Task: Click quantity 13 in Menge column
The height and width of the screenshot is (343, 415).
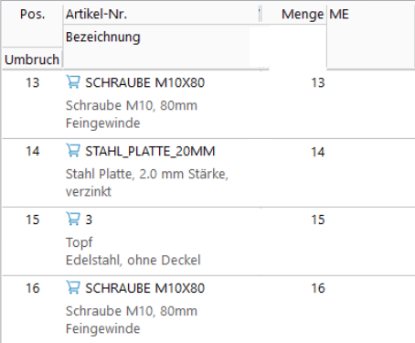Action: (x=318, y=82)
